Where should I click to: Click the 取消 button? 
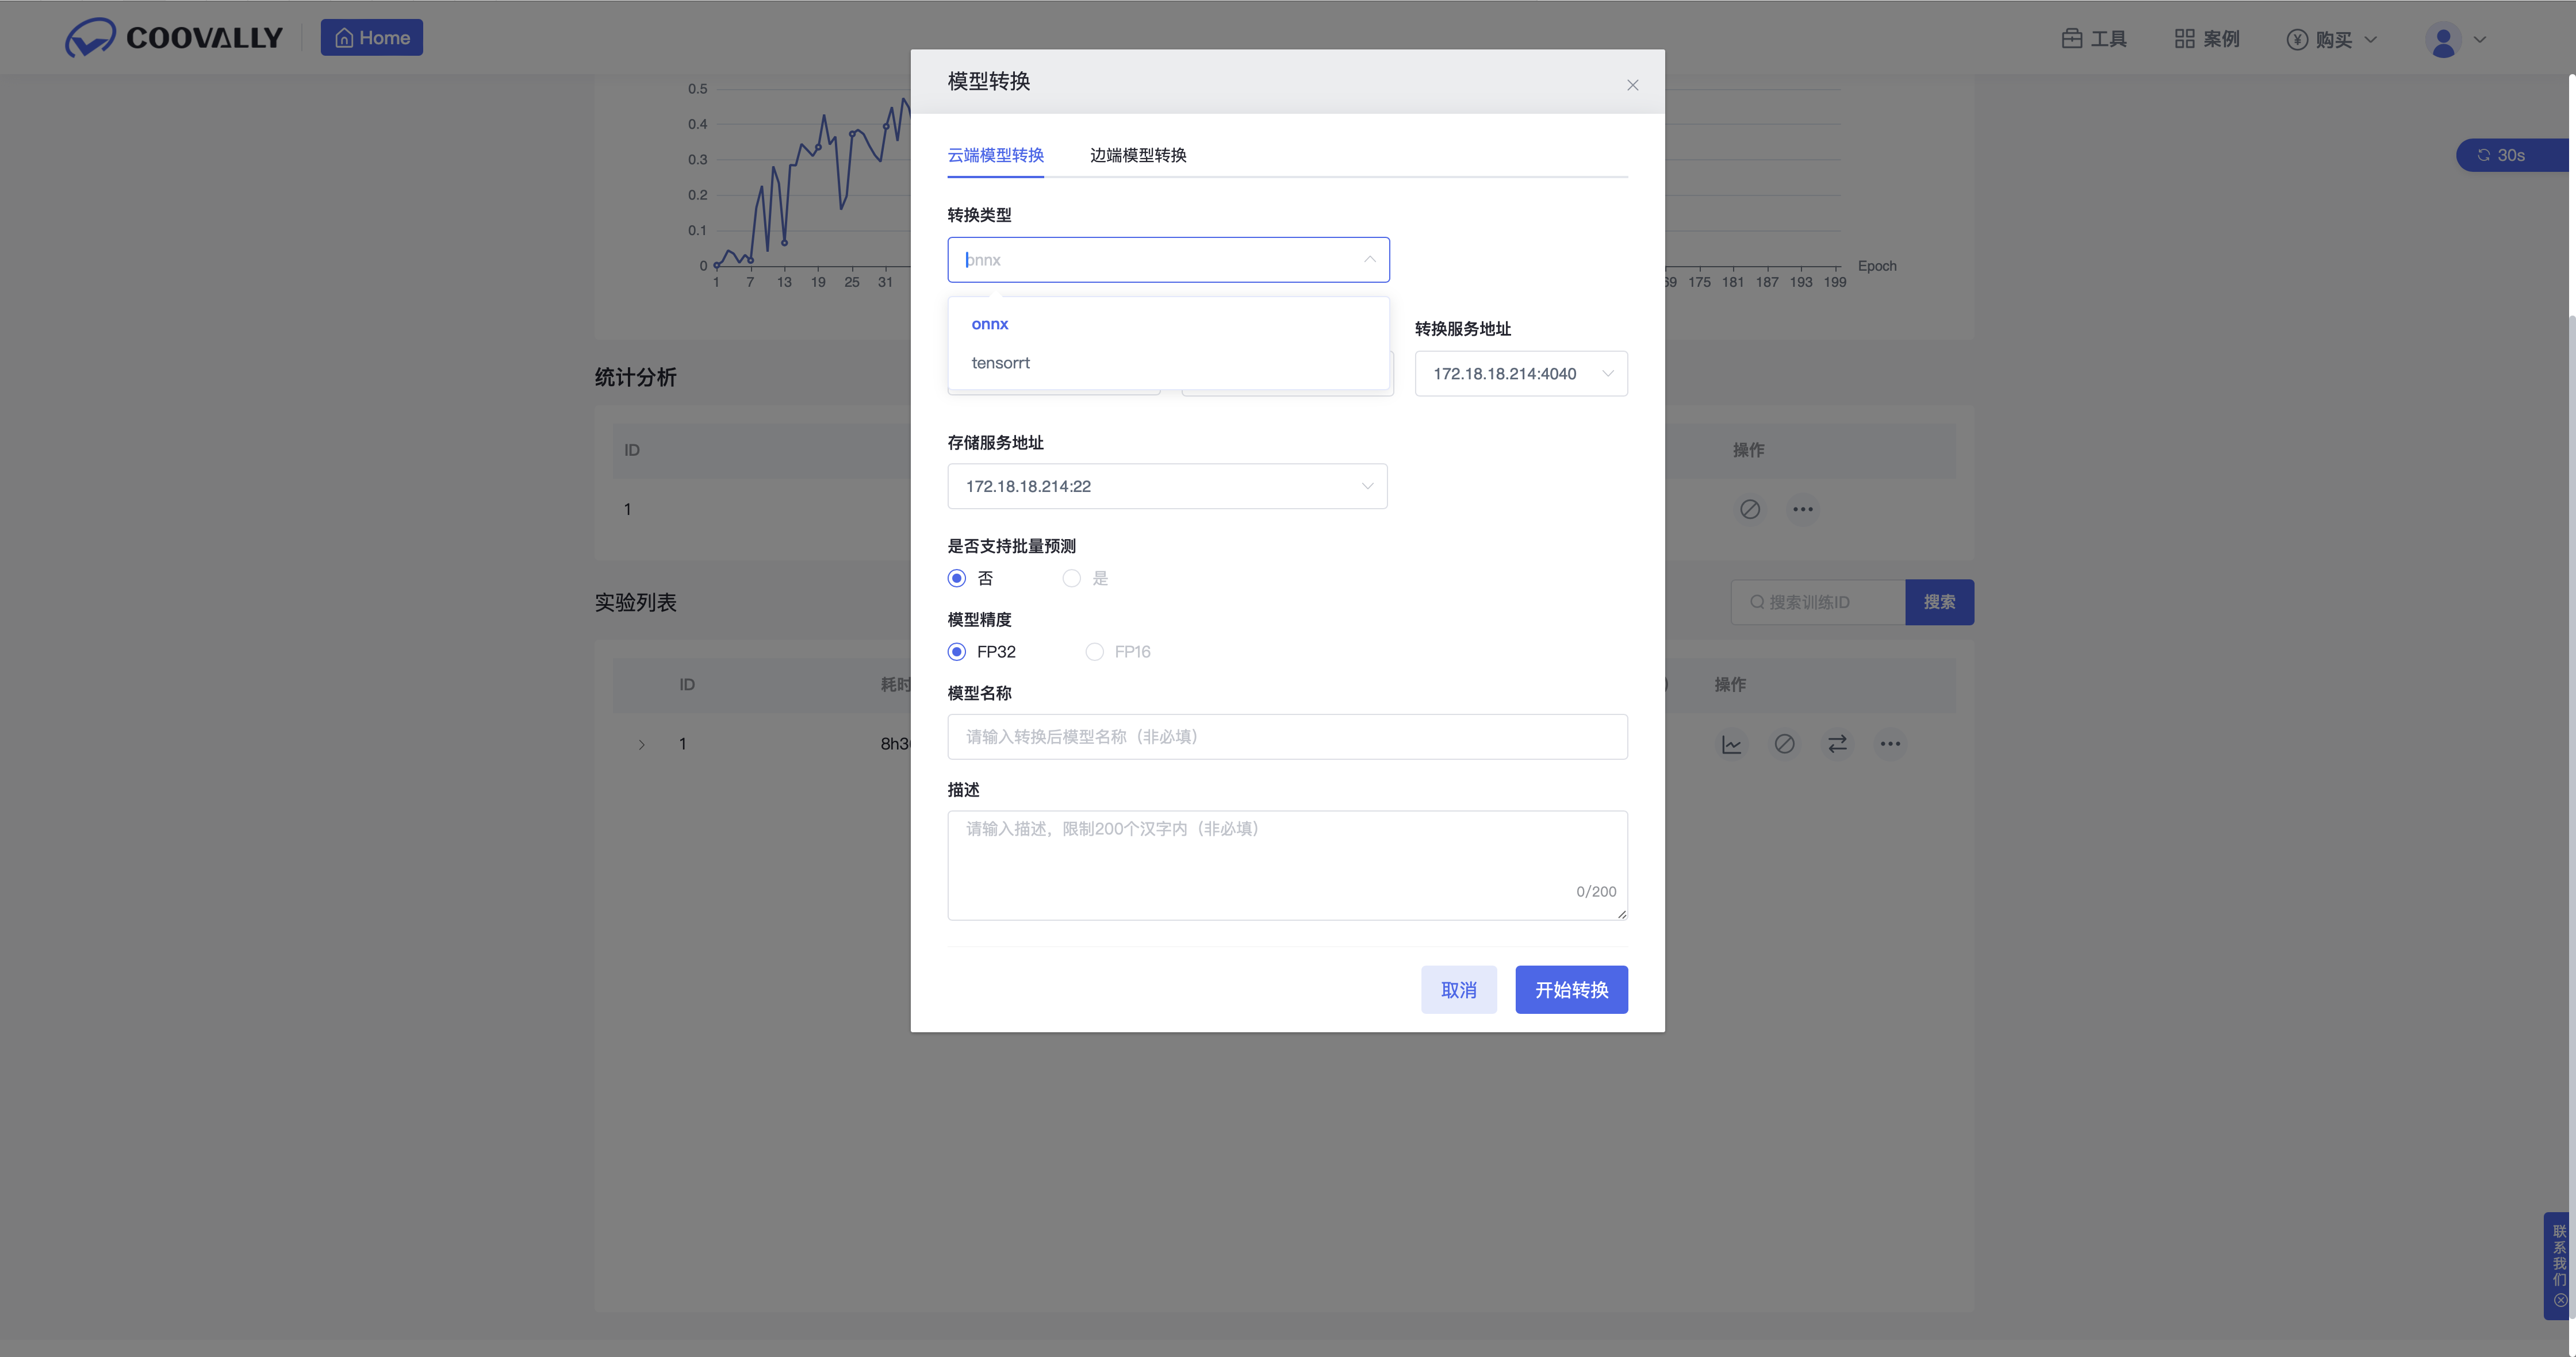[1458, 989]
